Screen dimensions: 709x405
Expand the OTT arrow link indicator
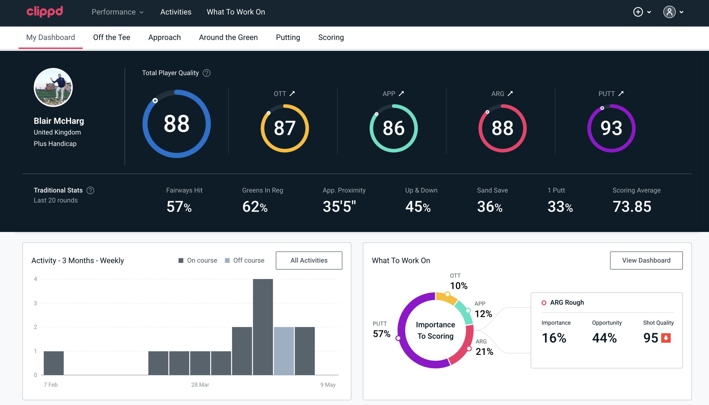point(293,93)
